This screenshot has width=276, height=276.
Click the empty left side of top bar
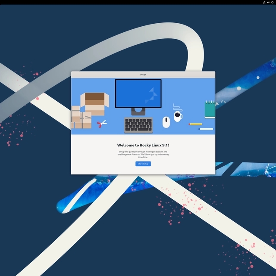click(65, 2)
